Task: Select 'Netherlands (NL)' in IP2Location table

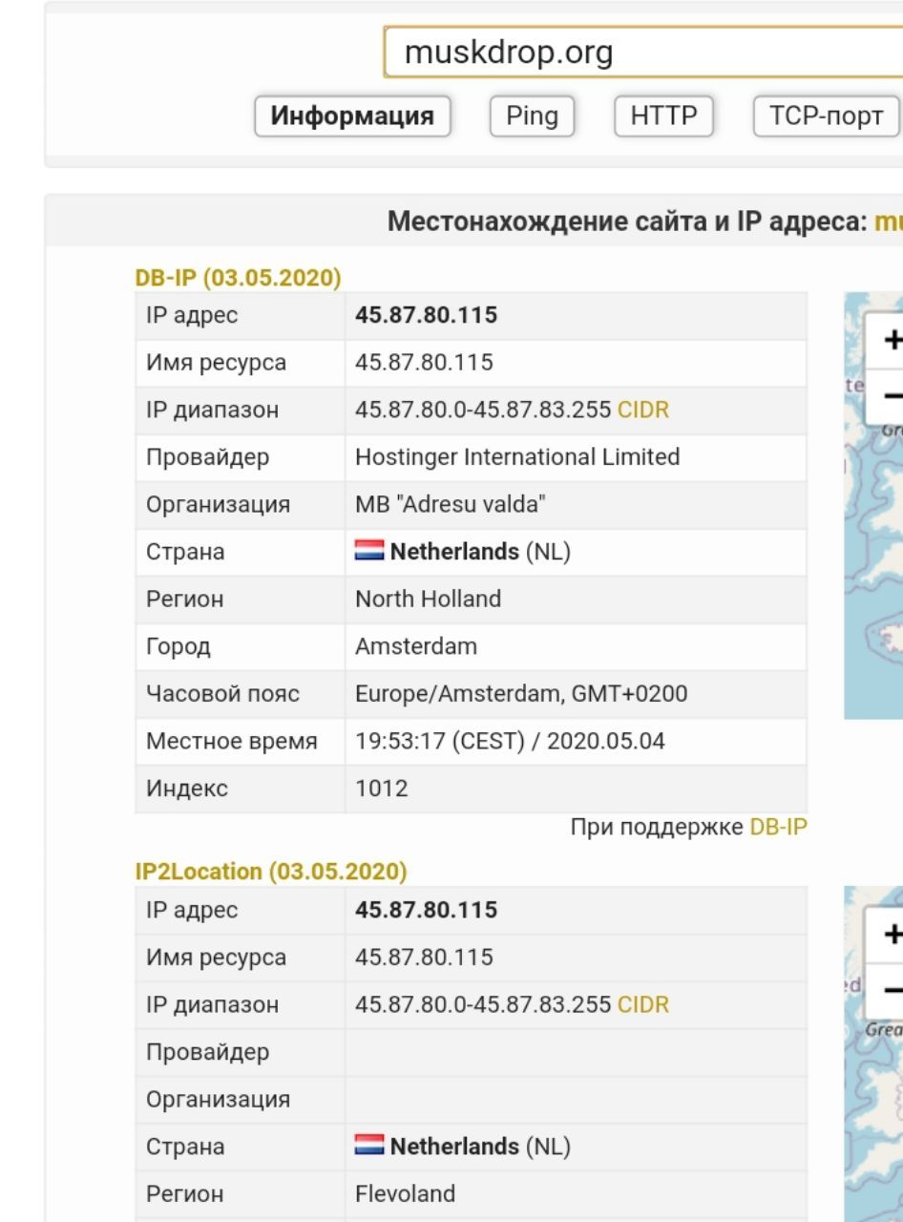Action: [x=480, y=1147]
